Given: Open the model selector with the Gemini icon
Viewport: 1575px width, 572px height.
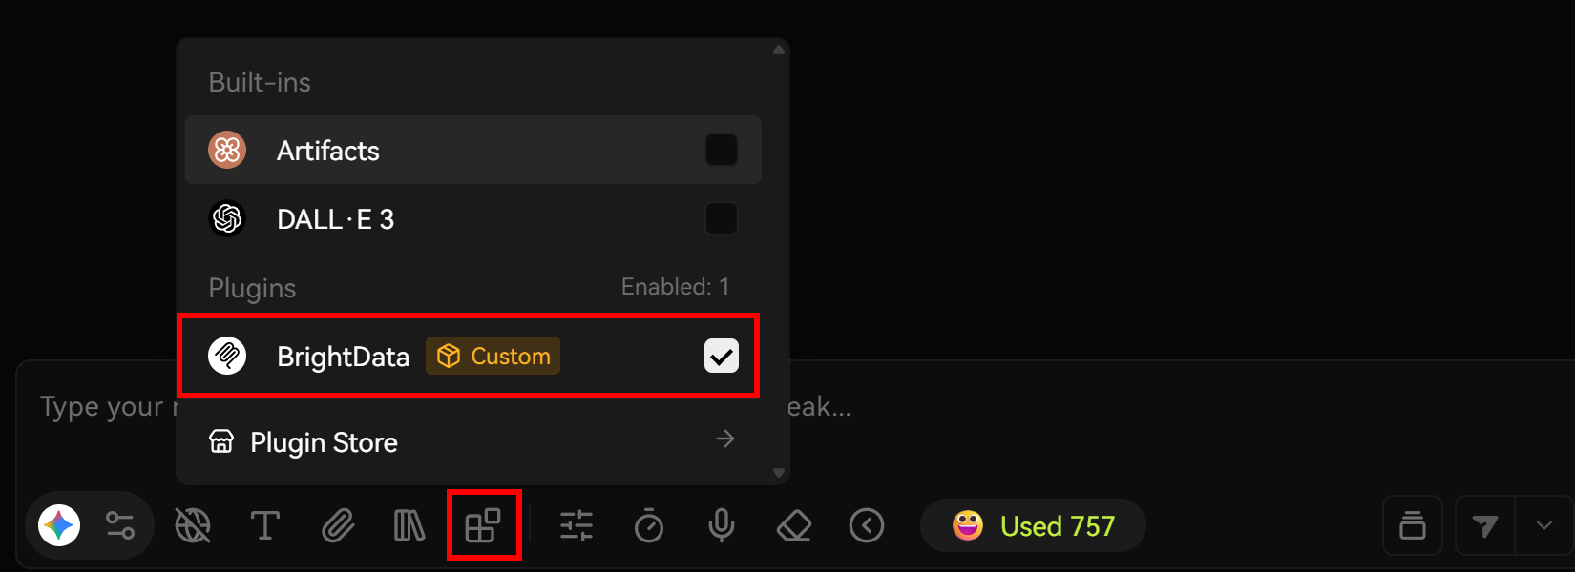Looking at the screenshot, I should click(x=57, y=525).
